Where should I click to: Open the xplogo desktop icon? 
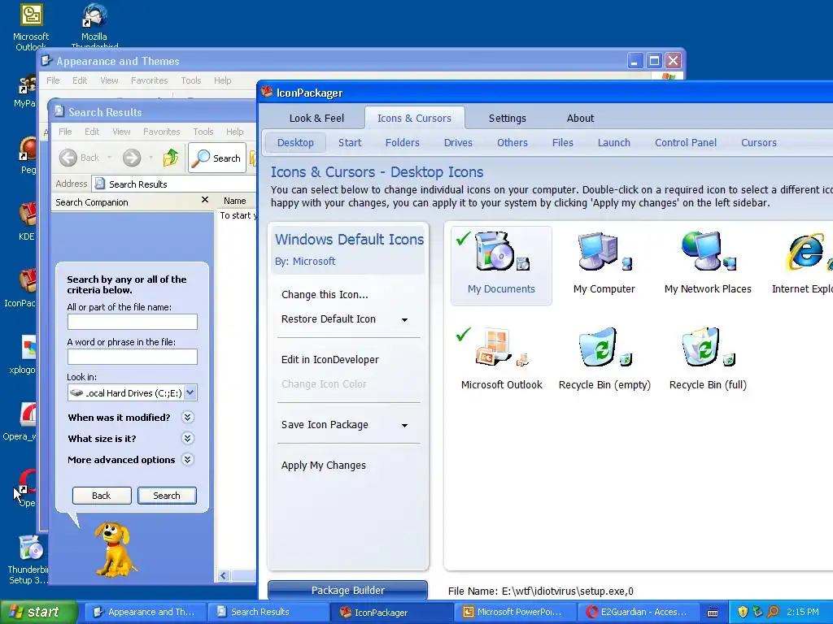click(22, 354)
